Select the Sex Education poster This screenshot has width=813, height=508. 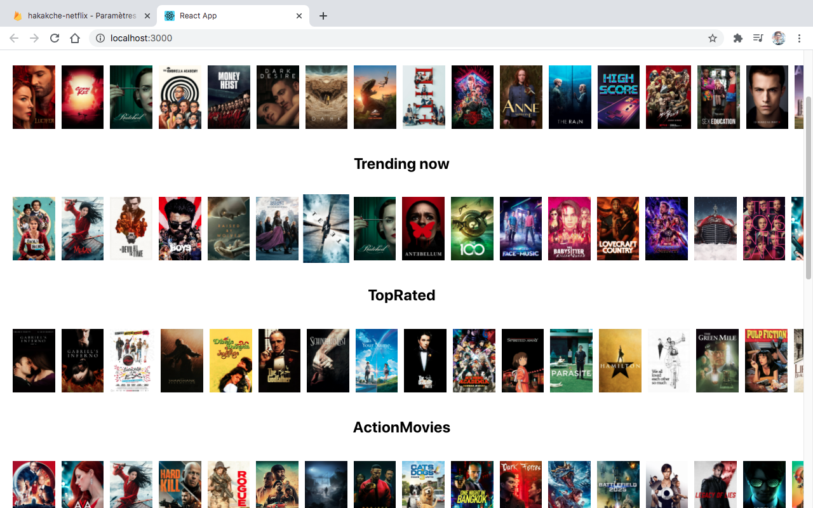[x=718, y=97]
